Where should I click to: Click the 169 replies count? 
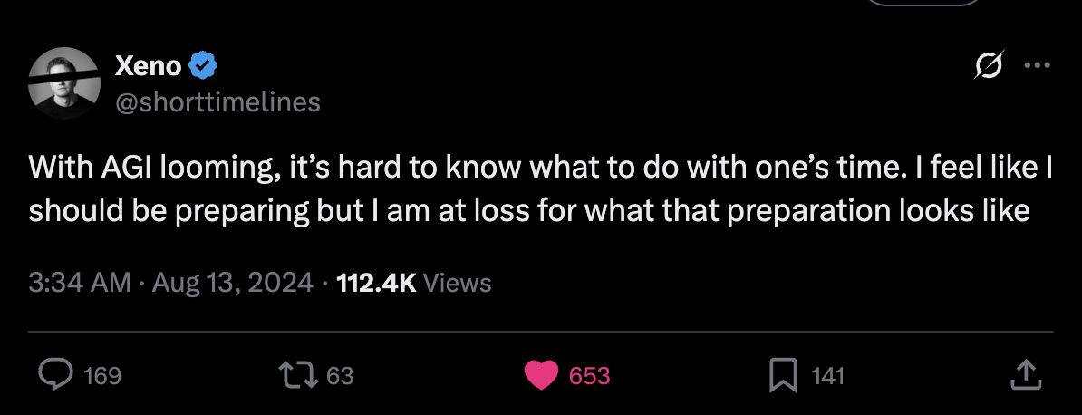coord(102,375)
